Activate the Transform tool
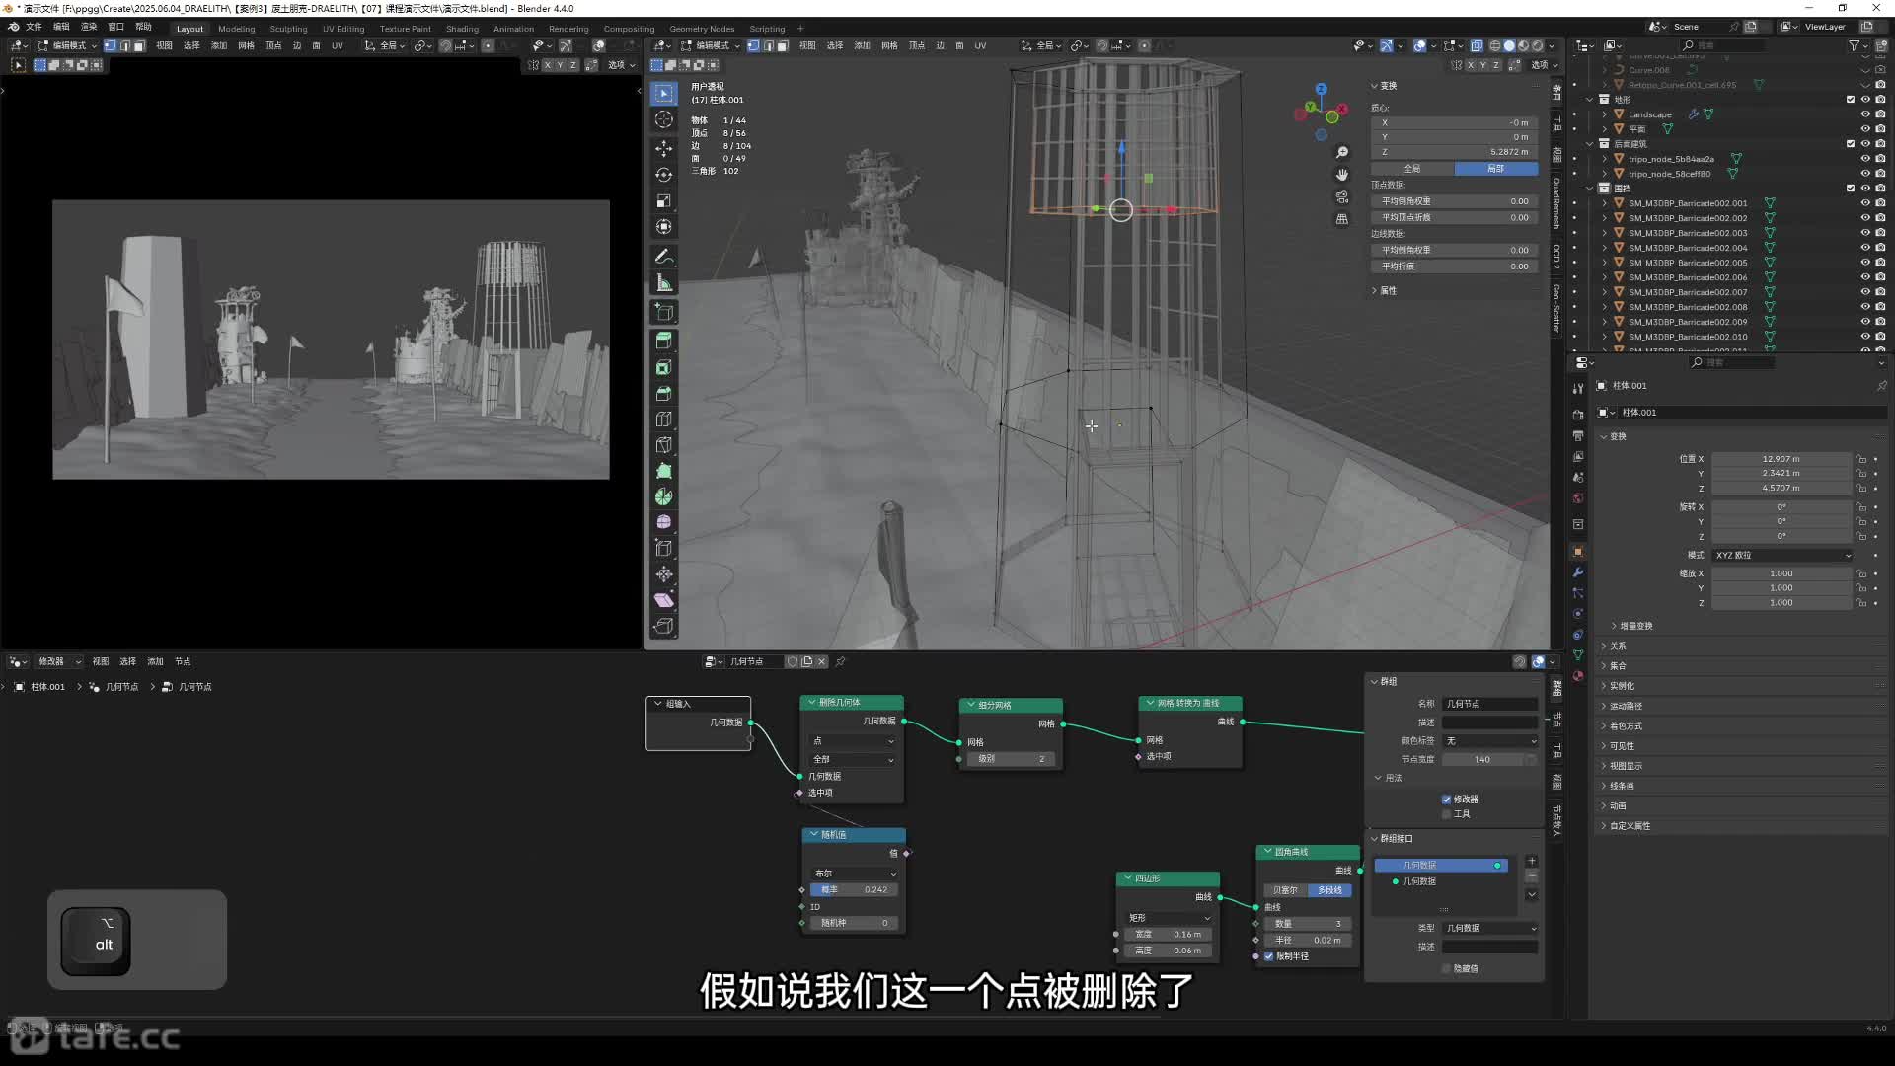 pyautogui.click(x=664, y=227)
